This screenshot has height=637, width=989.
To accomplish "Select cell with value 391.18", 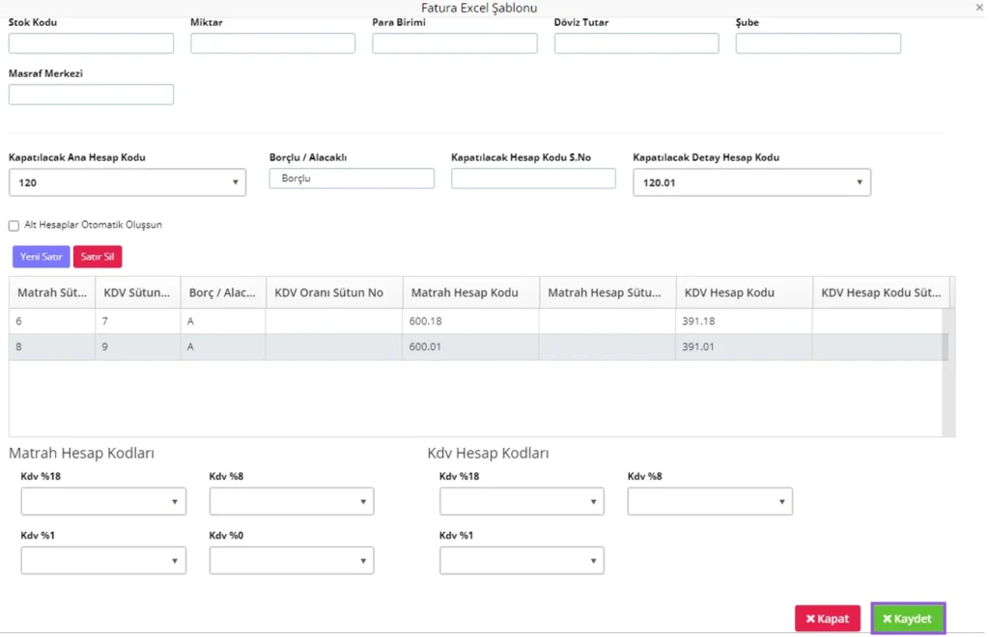I will click(744, 321).
